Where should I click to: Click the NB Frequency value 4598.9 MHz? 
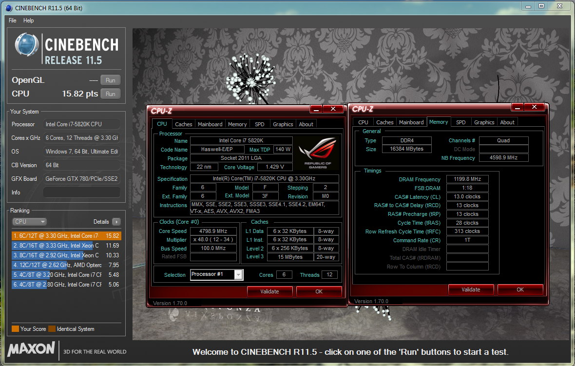[503, 158]
